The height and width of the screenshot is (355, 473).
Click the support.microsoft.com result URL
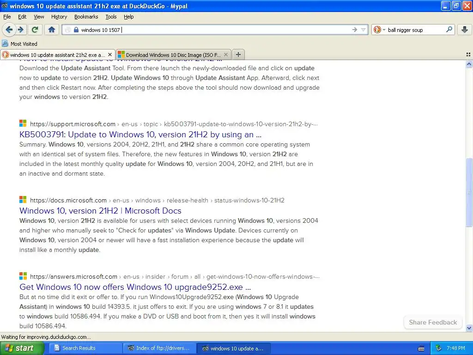click(x=174, y=124)
